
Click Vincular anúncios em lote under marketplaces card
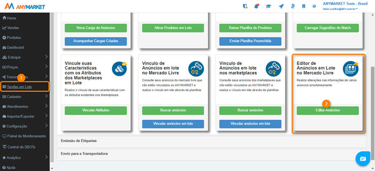click(250, 124)
